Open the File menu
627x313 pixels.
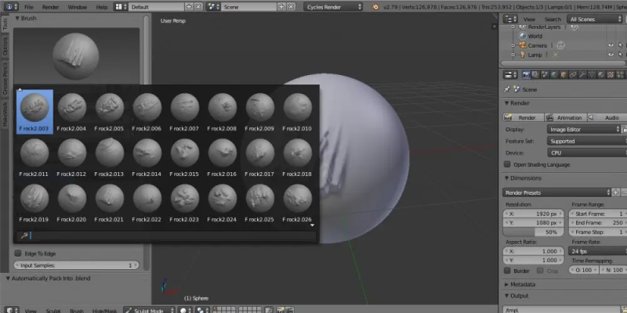[29, 7]
